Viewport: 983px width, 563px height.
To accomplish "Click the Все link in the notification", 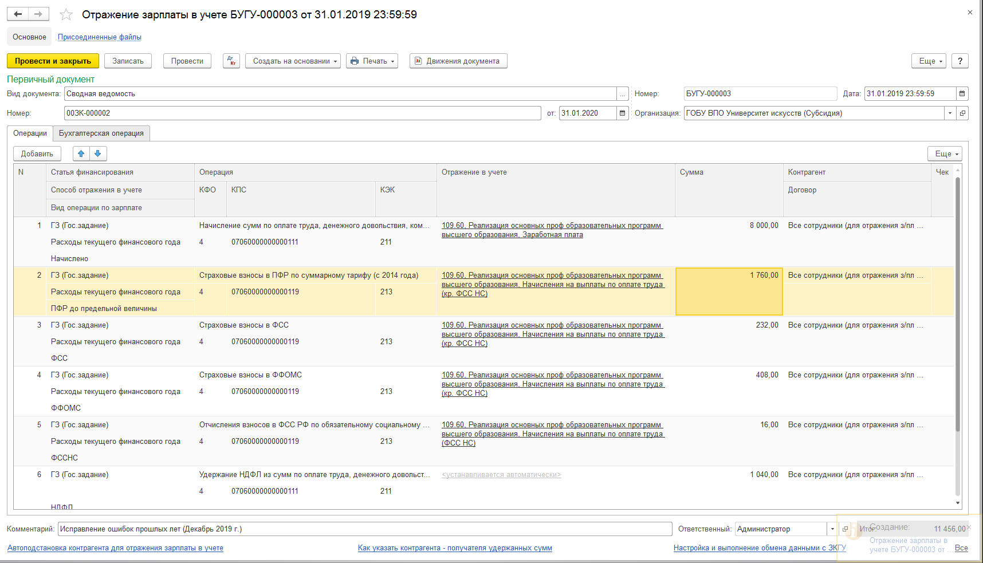I will (x=961, y=548).
